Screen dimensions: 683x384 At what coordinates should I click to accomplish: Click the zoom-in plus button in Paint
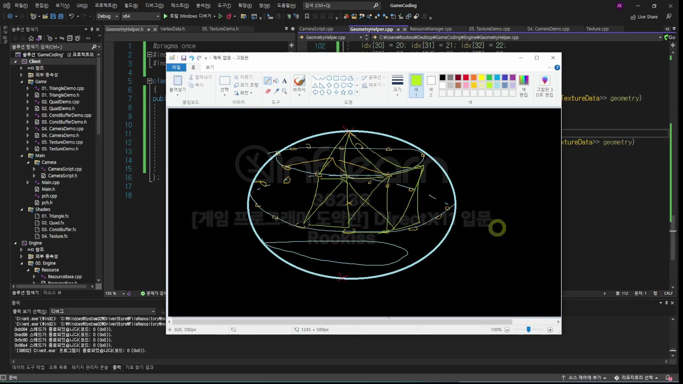[550, 330]
